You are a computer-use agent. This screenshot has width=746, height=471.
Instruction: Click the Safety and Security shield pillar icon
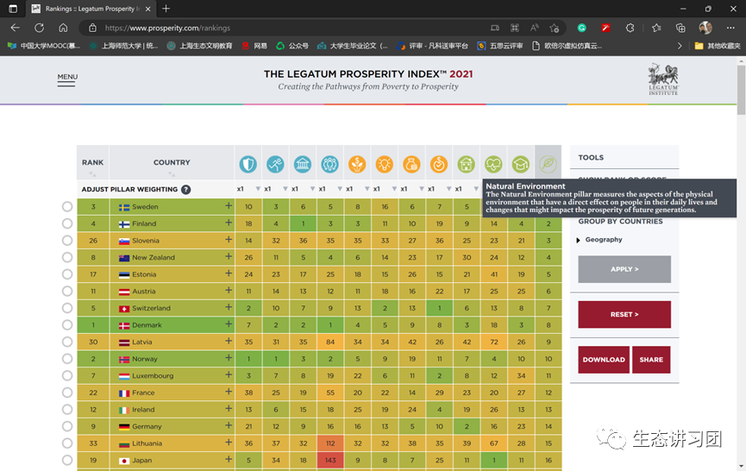pos(248,164)
